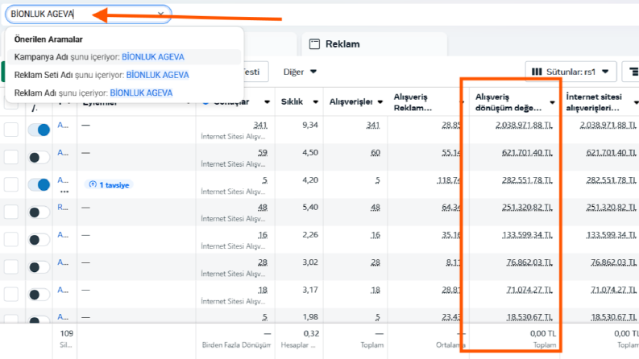Screen dimensions: 639x359
Task: Clear the search field with the X icon
Action: pyautogui.click(x=160, y=14)
